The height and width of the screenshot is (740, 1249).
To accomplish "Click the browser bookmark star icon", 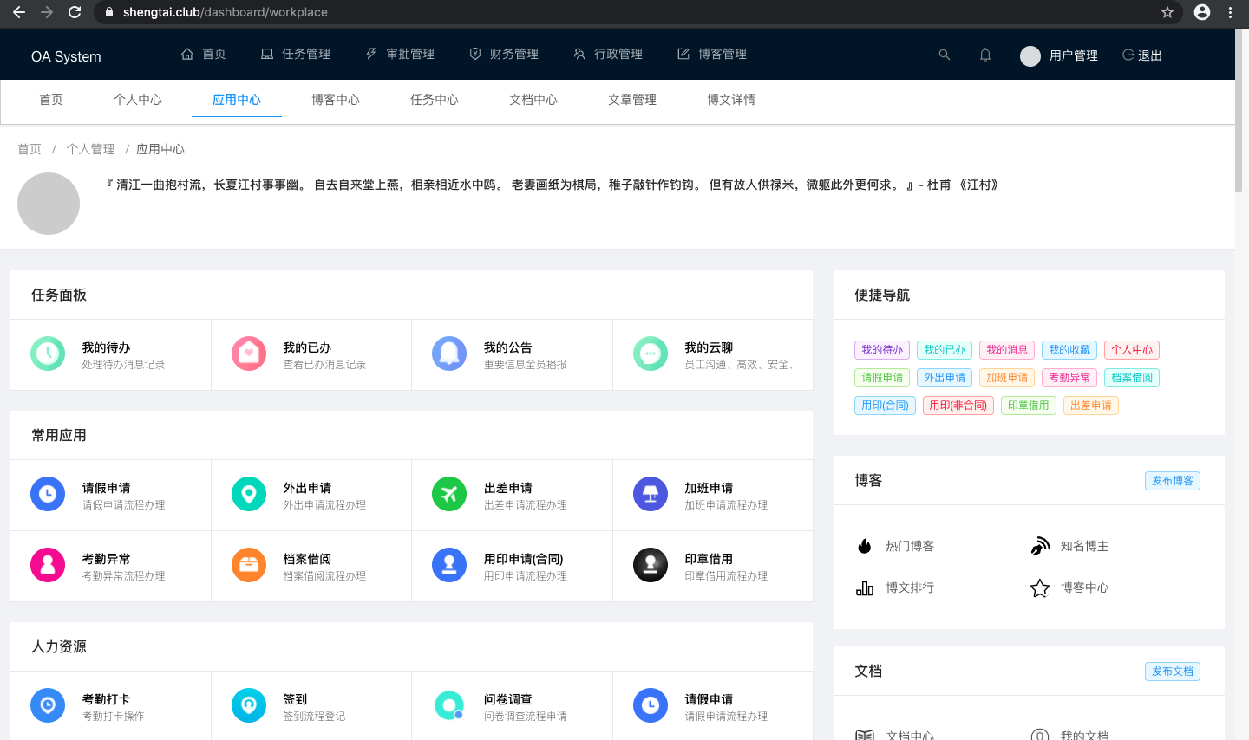I will (x=1167, y=12).
